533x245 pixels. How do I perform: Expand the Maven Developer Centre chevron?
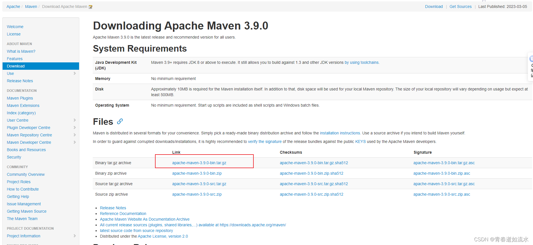(x=75, y=142)
